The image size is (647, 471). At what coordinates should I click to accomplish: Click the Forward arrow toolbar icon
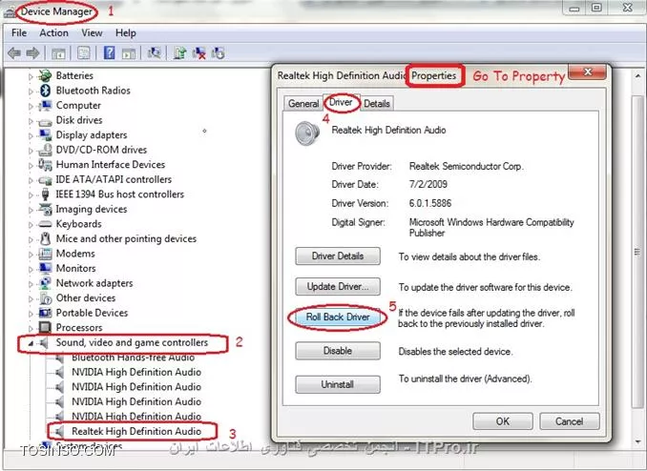click(x=32, y=53)
